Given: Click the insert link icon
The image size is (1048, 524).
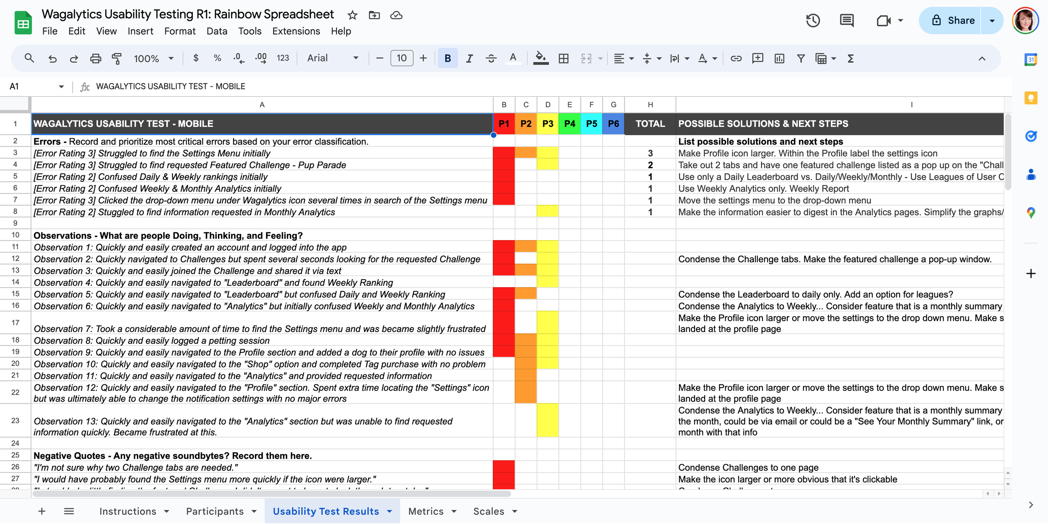Looking at the screenshot, I should (736, 58).
